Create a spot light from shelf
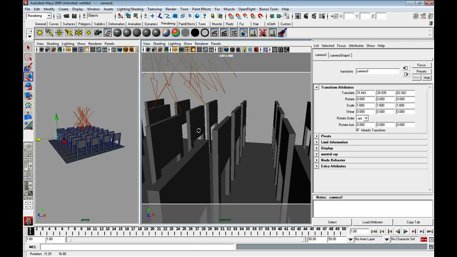457x257 pixels. coord(69,33)
